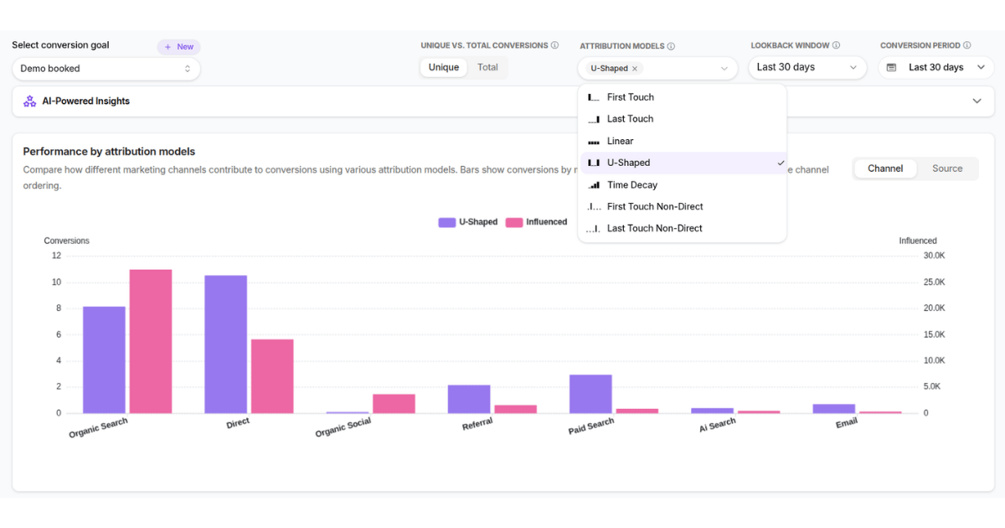The height and width of the screenshot is (528, 1005).
Task: Click Organic Search purple U-Shaped bar
Action: pyautogui.click(x=104, y=360)
